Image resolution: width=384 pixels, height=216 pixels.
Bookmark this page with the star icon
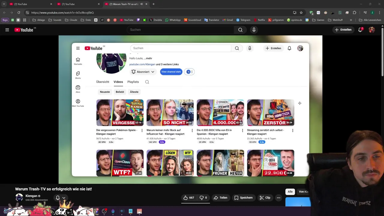coord(301,13)
